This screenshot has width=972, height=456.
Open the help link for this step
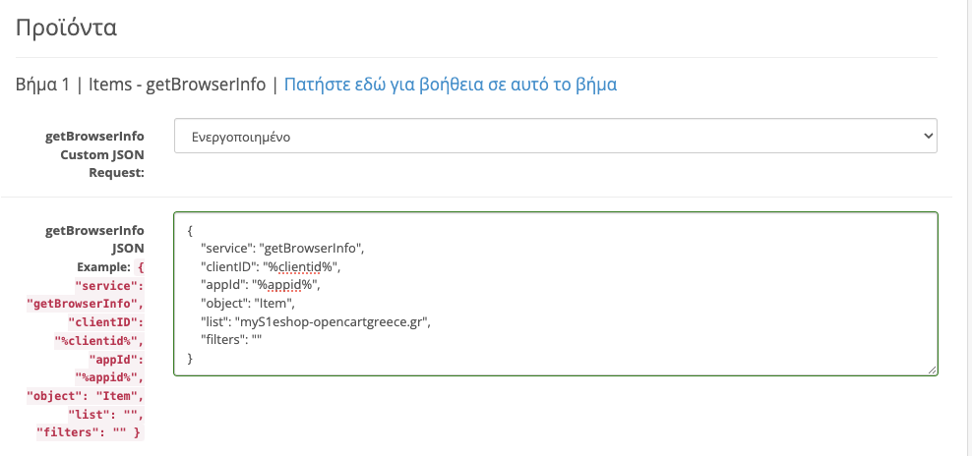(x=450, y=85)
